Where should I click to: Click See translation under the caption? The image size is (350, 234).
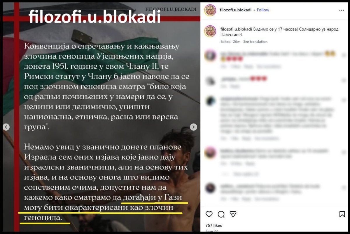pos(255,41)
